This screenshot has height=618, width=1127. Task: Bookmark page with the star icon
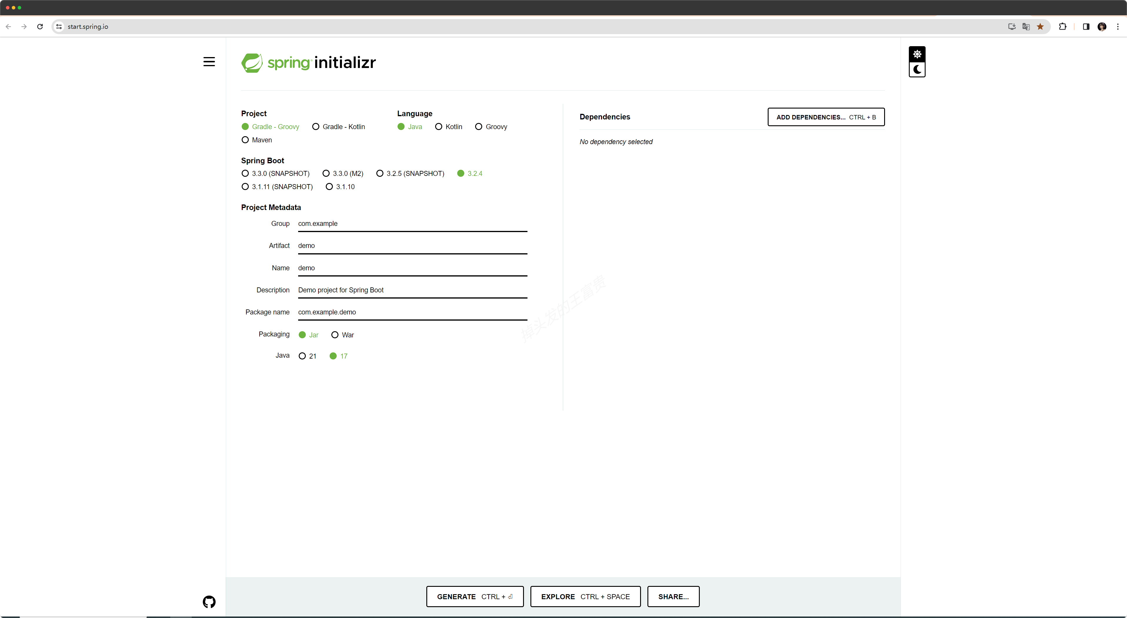[1040, 27]
